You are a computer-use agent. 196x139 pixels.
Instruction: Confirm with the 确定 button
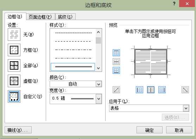150,130
